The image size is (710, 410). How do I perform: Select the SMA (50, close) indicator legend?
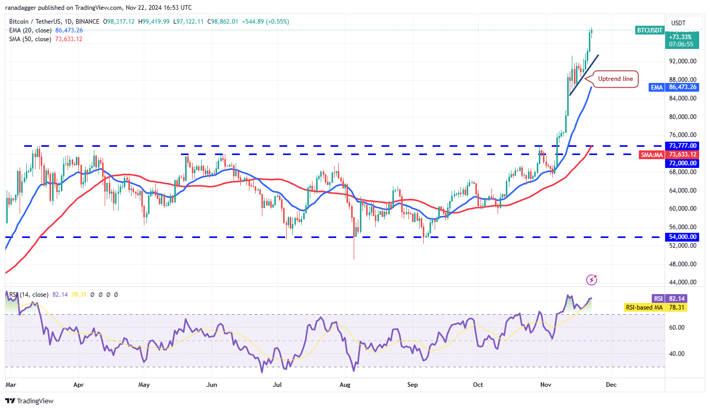pos(30,39)
